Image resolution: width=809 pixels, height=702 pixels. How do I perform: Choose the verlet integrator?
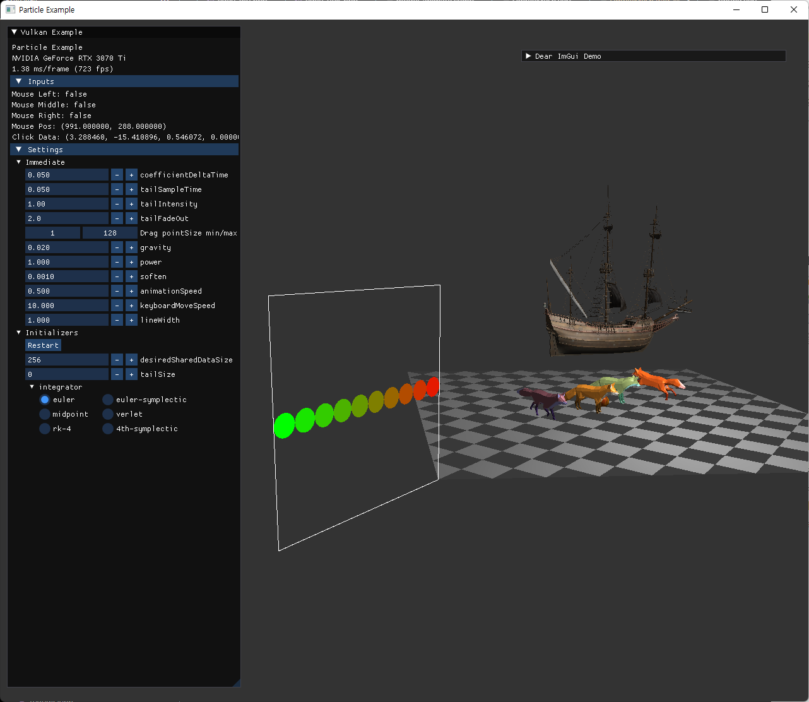[x=108, y=414]
